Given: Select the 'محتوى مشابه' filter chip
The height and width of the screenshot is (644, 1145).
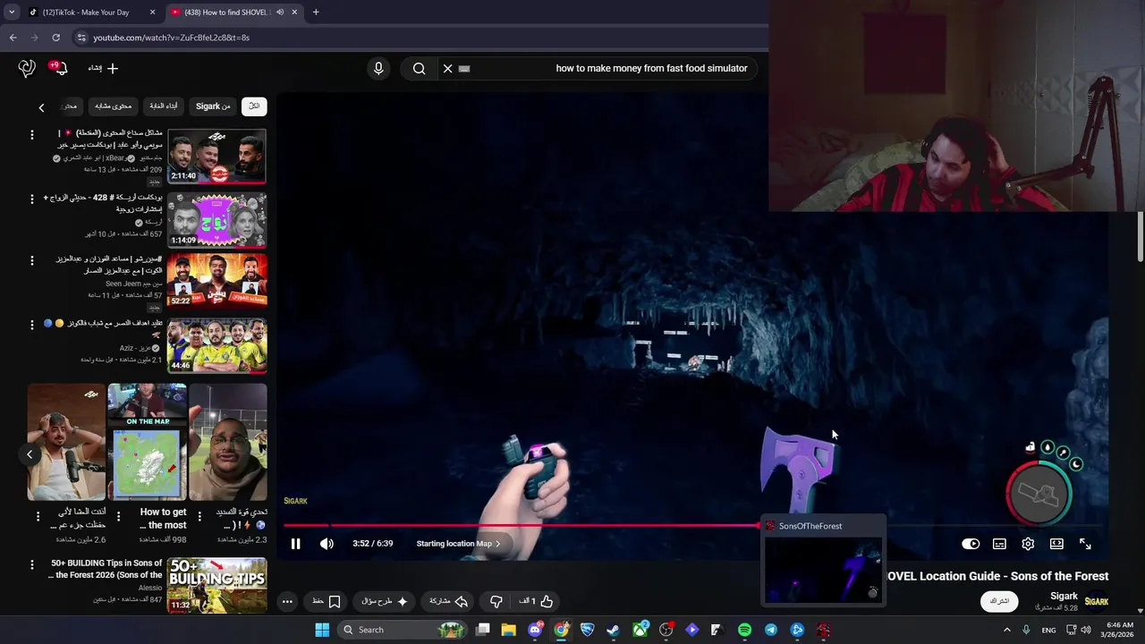Looking at the screenshot, I should tap(113, 106).
